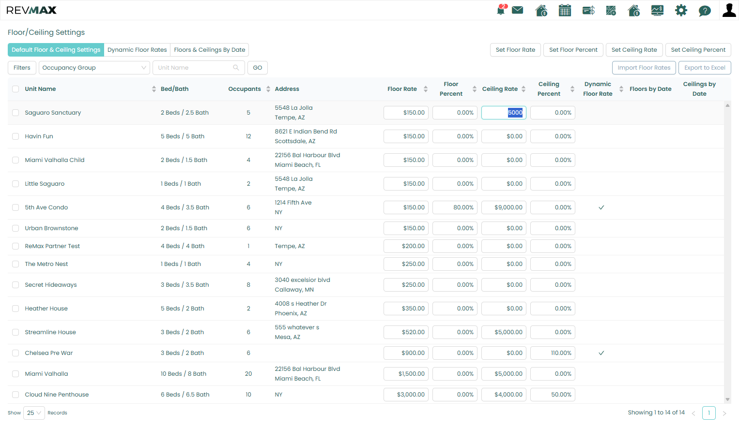Select Default Floor & Ceiling Settings tab
Viewport: 739px width, 442px height.
pos(56,50)
